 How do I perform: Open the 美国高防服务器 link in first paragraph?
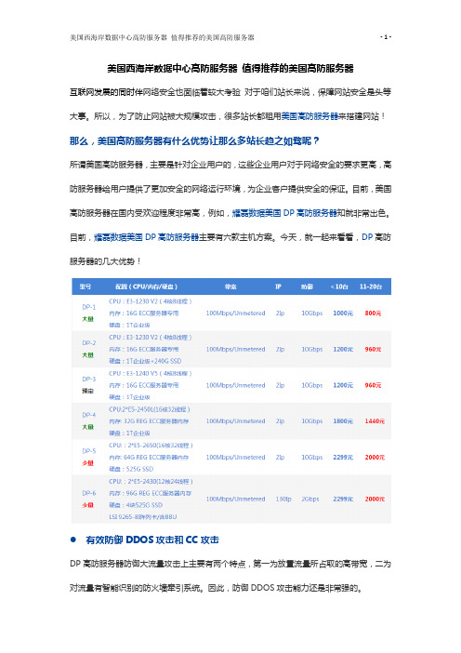click(x=310, y=116)
